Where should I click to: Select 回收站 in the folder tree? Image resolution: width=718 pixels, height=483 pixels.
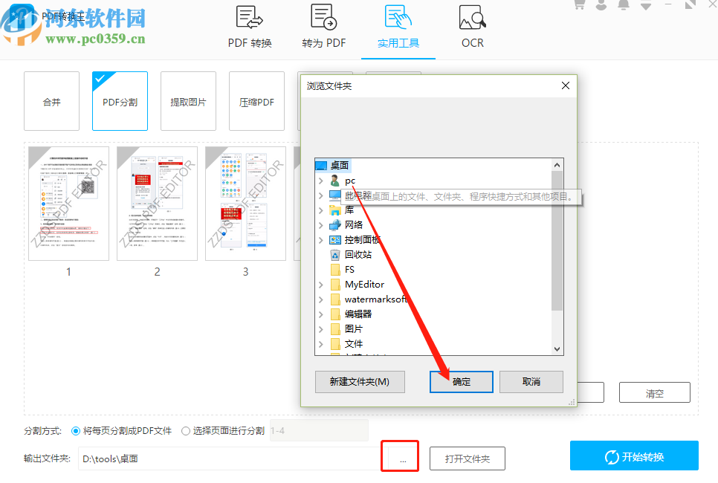(358, 255)
